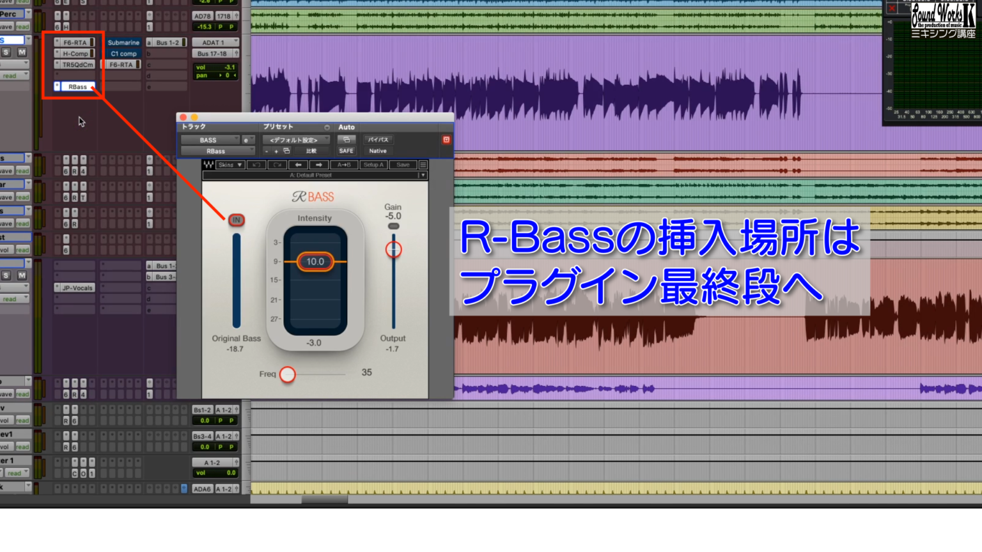Mute the track with the M button
Image resolution: width=982 pixels, height=552 pixels.
coord(22,52)
